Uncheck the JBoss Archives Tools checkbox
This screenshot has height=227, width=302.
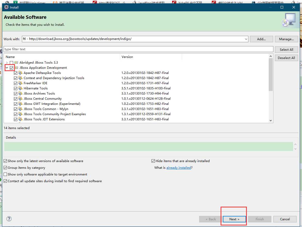[16, 94]
